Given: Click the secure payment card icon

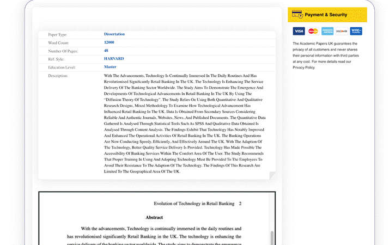Looking at the screenshot, I should point(297,14).
